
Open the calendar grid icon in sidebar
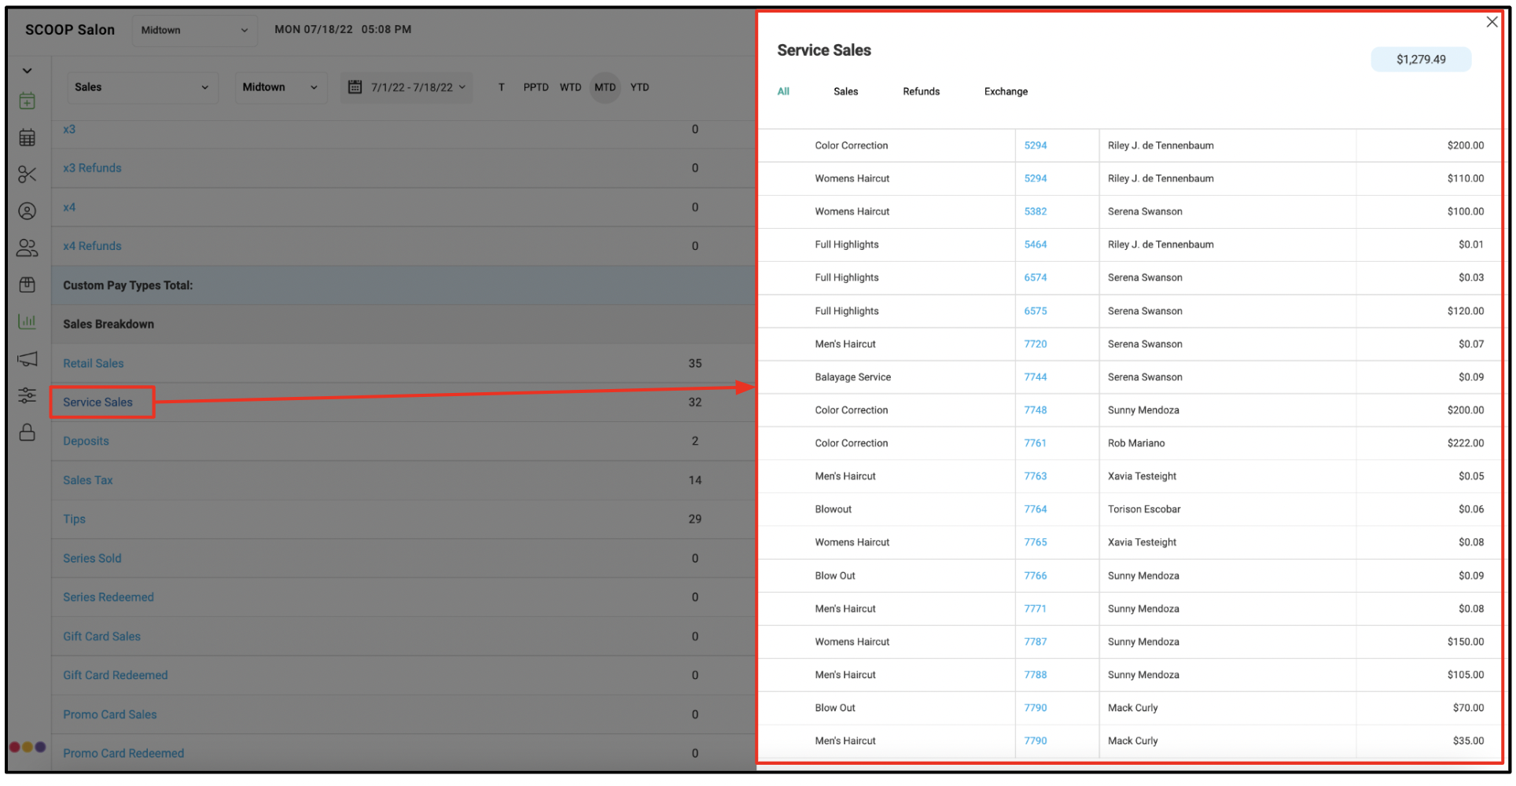[27, 138]
